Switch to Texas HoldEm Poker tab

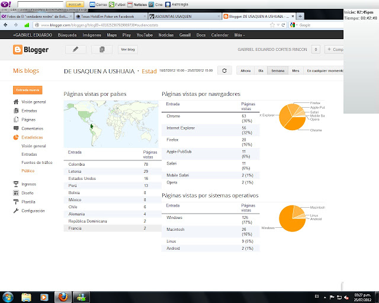(x=111, y=16)
